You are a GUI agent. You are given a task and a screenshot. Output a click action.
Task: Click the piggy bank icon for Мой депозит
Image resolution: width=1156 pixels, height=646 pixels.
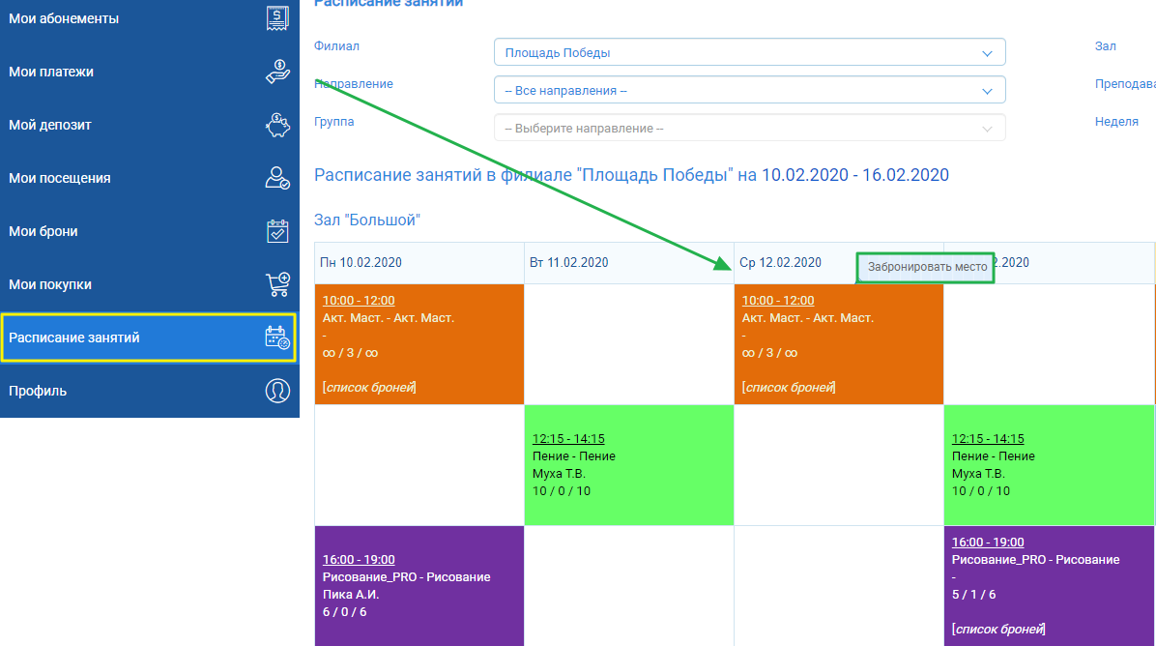click(x=277, y=125)
